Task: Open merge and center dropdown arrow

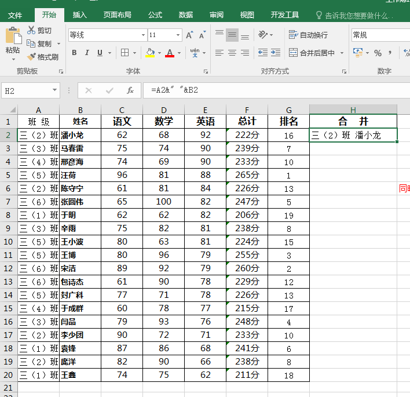Action: [x=342, y=53]
